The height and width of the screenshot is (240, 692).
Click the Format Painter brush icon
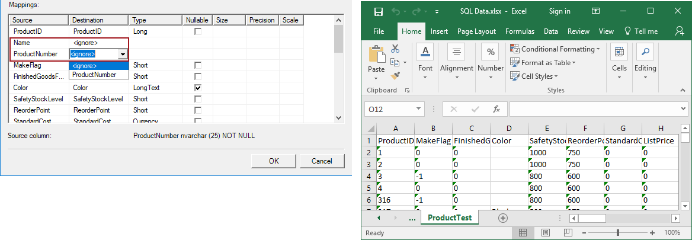[395, 75]
